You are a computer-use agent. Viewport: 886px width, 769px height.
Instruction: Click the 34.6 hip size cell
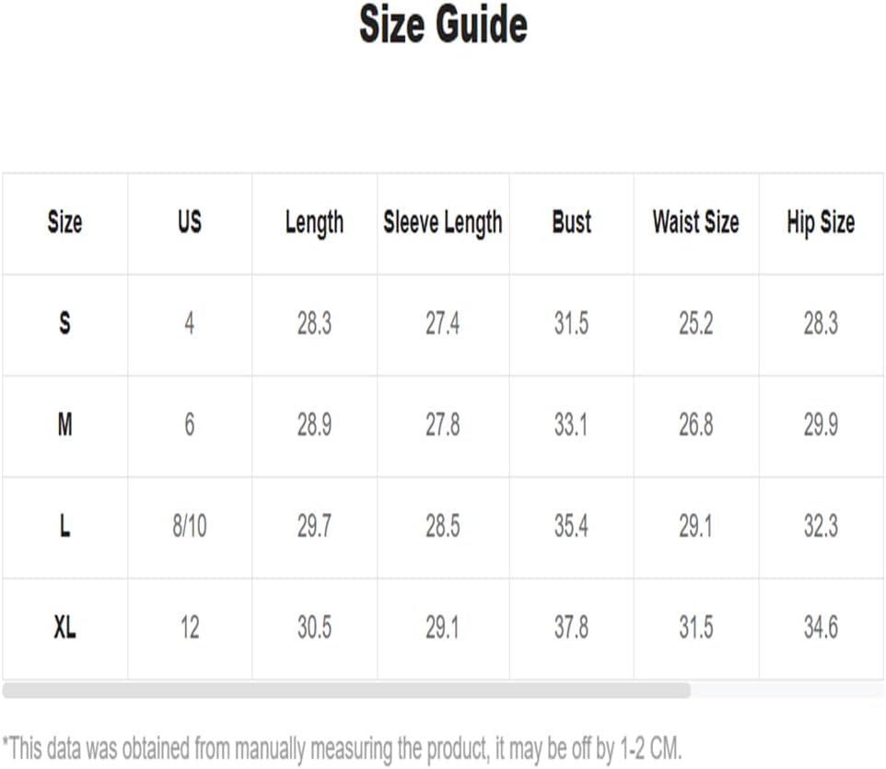tap(821, 627)
